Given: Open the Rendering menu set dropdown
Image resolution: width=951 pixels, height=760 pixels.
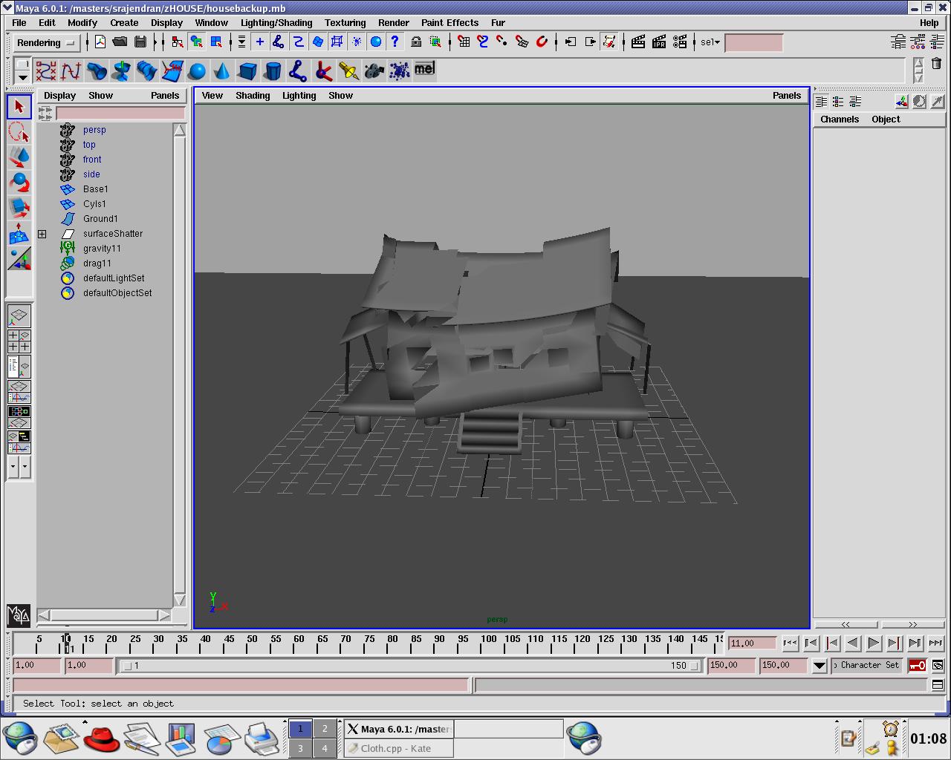Looking at the screenshot, I should 46,43.
